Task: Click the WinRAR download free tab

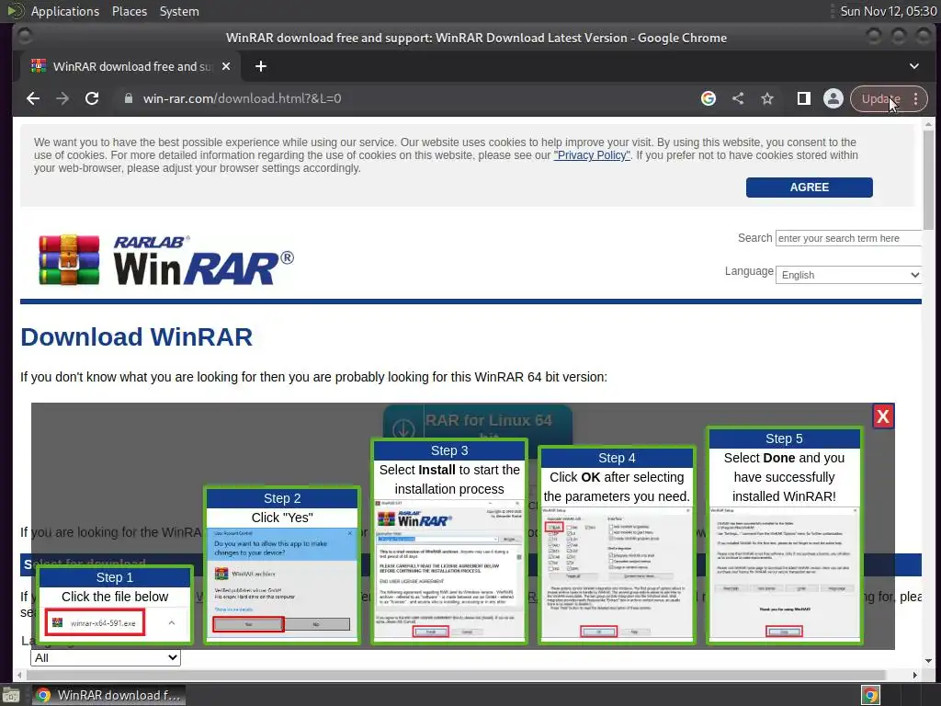Action: pos(131,66)
